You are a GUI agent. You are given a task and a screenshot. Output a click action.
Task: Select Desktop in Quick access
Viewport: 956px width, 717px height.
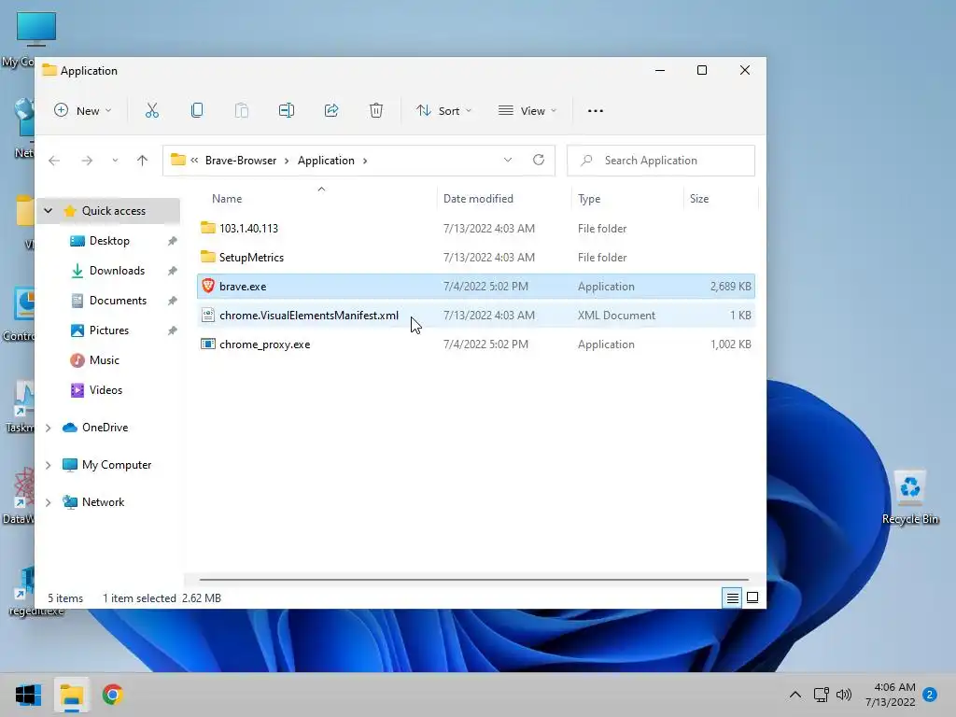click(x=110, y=241)
